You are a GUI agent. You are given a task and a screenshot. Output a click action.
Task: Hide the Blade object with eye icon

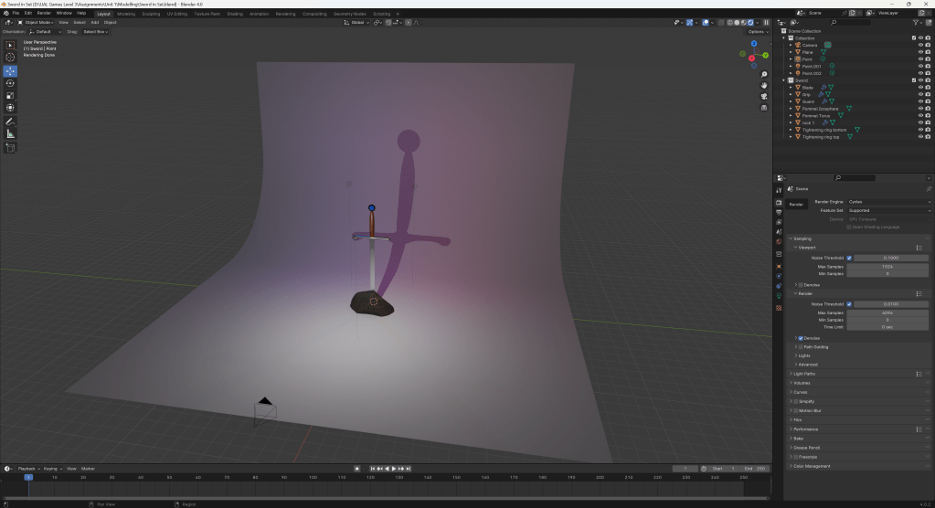919,88
